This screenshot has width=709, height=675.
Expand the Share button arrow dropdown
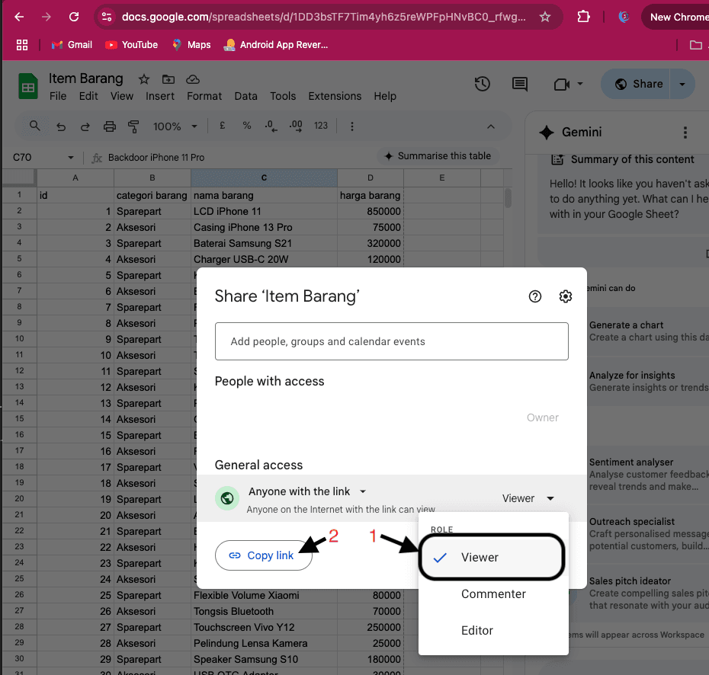tap(682, 84)
